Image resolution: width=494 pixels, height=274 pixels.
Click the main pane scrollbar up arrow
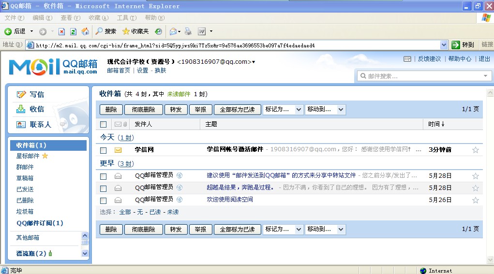[x=490, y=92]
